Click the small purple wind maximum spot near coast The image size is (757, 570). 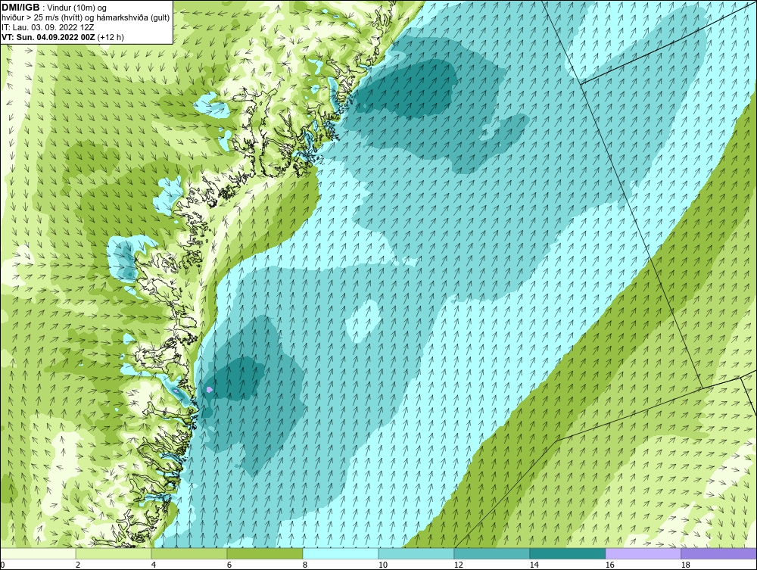pos(209,389)
